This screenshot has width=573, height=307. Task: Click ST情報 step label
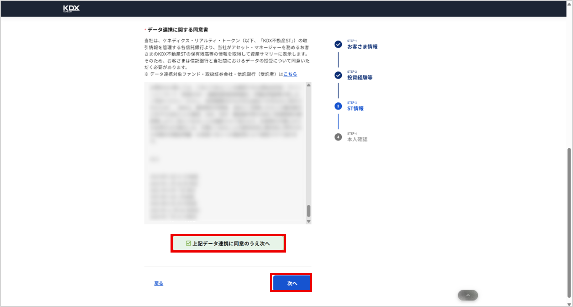coord(355,109)
